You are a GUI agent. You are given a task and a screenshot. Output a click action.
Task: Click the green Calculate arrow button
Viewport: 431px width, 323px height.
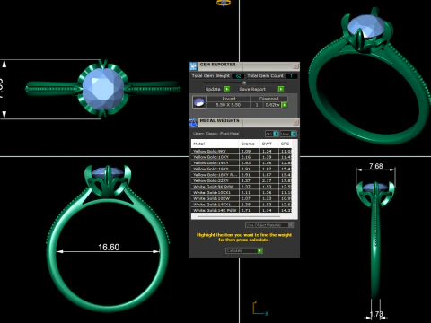pos(259,250)
